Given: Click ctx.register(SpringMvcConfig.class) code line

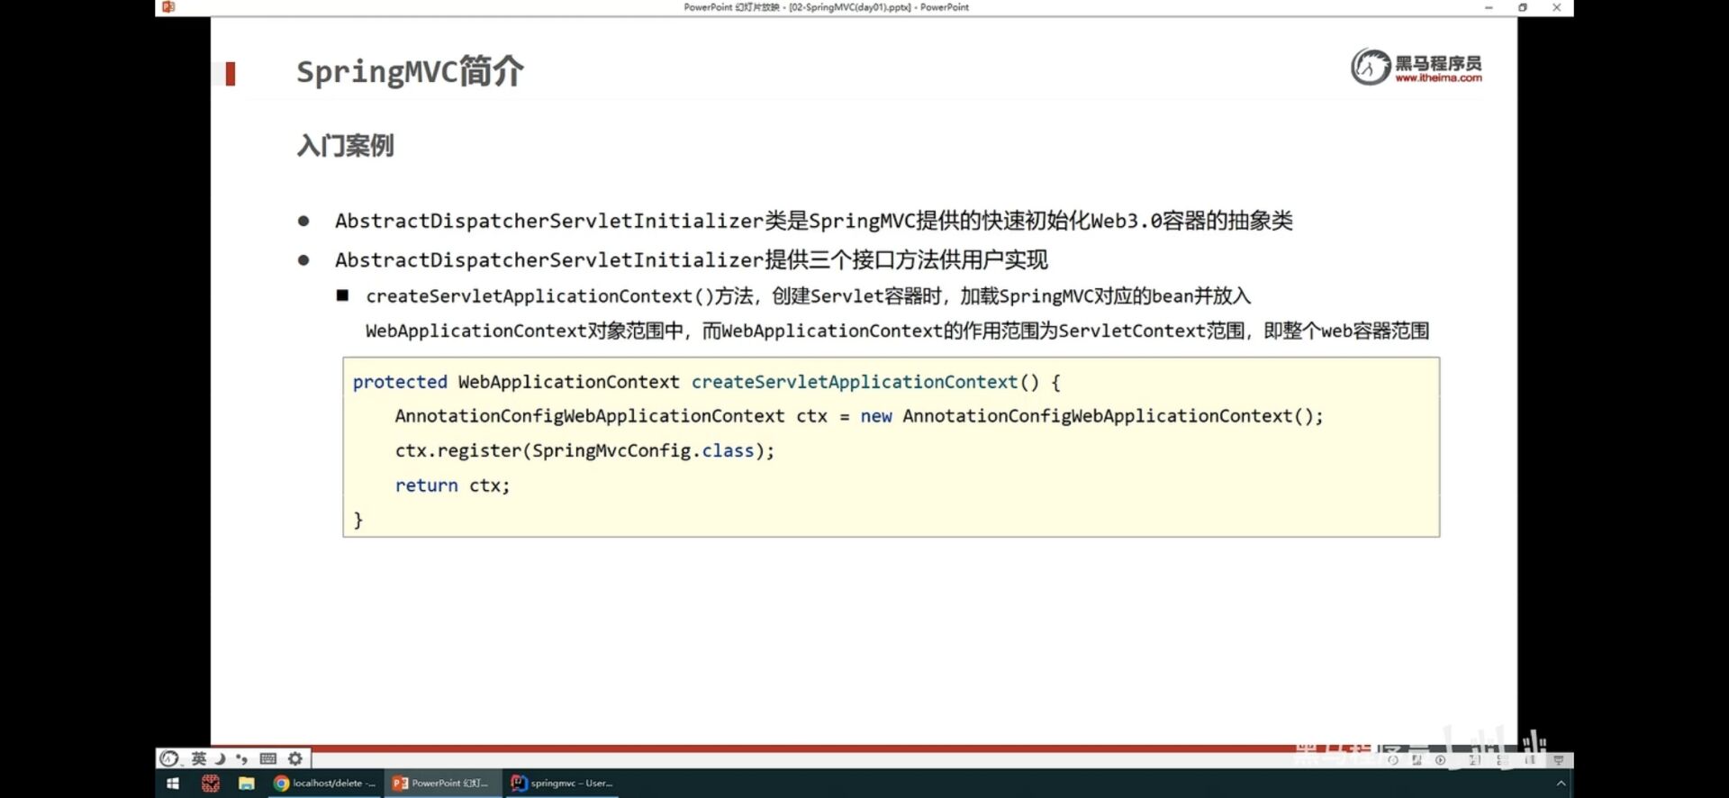Looking at the screenshot, I should coord(584,450).
